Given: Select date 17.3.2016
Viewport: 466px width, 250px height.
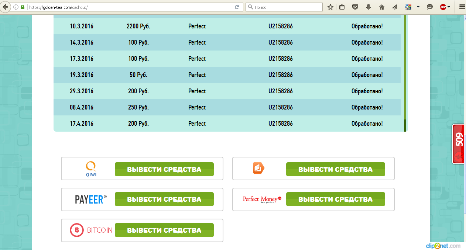Looking at the screenshot, I should [x=82, y=59].
